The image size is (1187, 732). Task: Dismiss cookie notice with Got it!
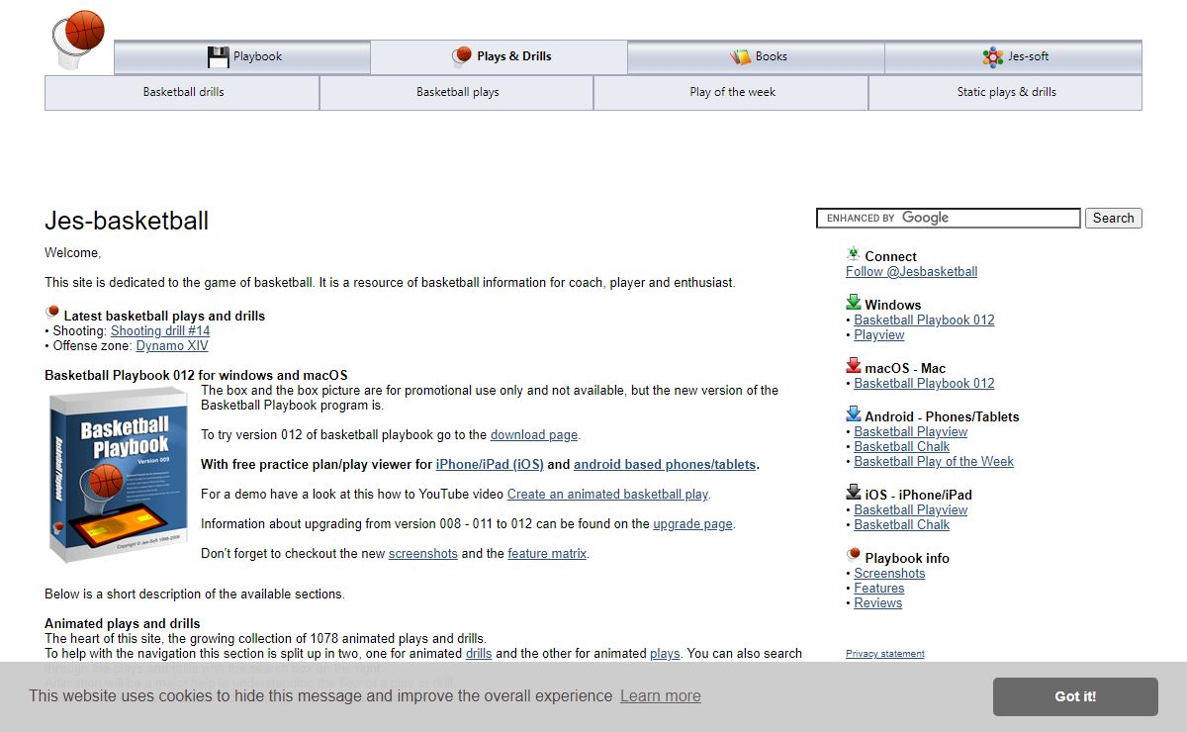point(1075,696)
